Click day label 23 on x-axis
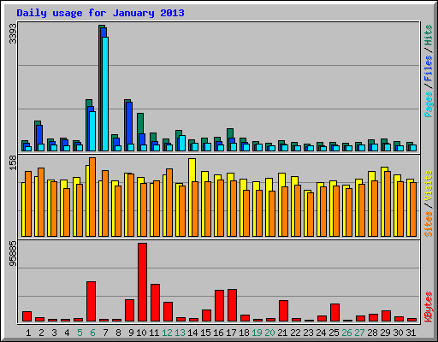The height and width of the screenshot is (342, 438). coord(308,333)
